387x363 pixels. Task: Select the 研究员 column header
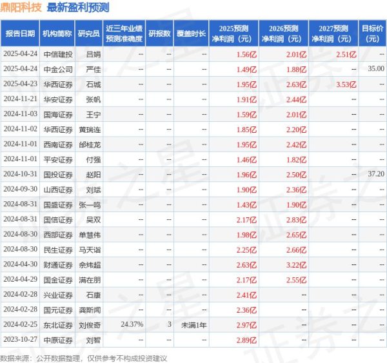click(89, 33)
